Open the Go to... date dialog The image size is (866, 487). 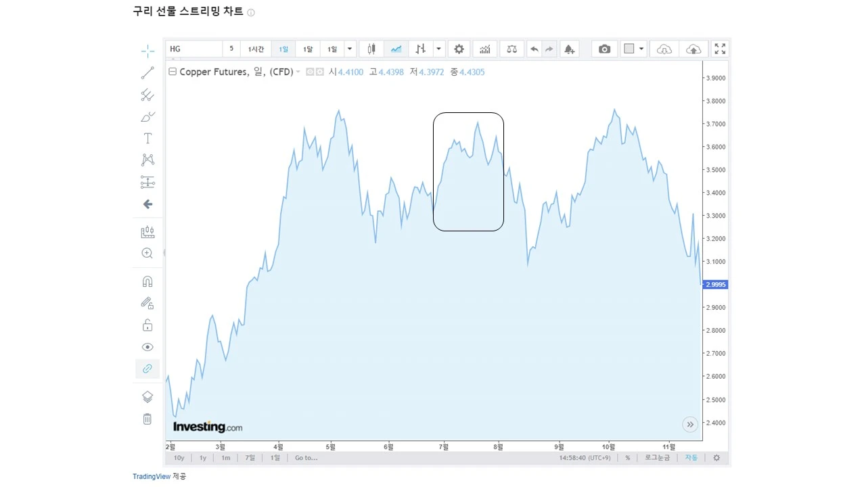pyautogui.click(x=306, y=458)
